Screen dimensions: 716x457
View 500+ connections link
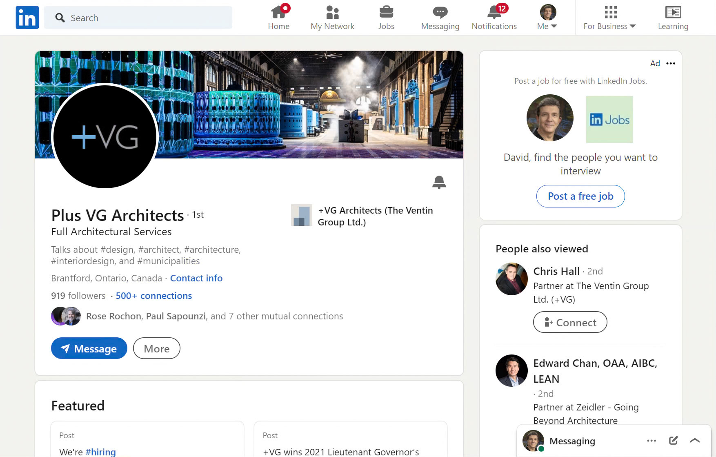[154, 296]
